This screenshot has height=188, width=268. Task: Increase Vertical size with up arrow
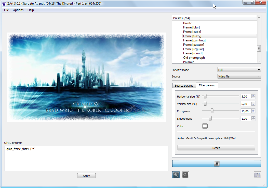click(253, 103)
